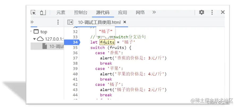Click the highlighted fruits variable on line 34
237x107 pixels.
(x=107, y=42)
